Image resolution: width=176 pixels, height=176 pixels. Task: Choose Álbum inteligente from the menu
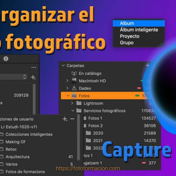click(x=139, y=30)
